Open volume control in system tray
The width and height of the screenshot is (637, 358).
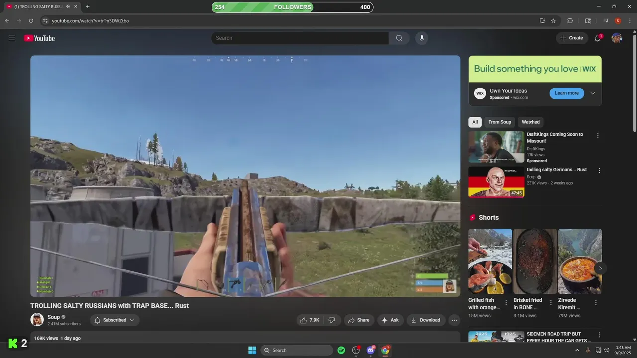[x=607, y=350]
